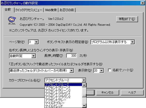Click the list scrollbar up arrow

click(x=84, y=85)
